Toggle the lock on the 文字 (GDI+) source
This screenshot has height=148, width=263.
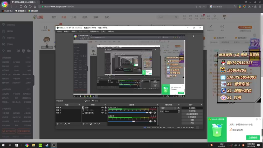coord(106,110)
